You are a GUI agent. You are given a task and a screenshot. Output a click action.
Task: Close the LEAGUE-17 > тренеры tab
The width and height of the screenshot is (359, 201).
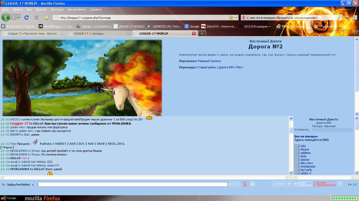128,33
